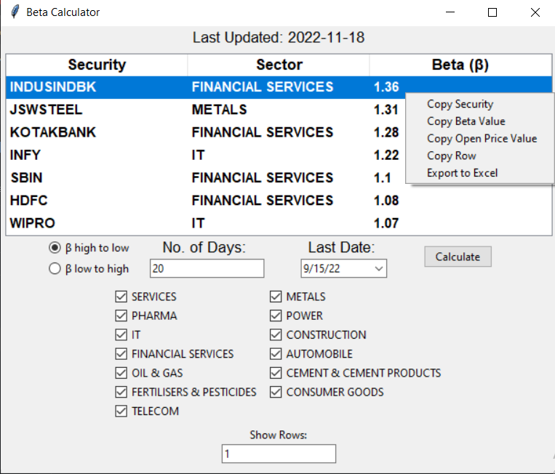This screenshot has width=555, height=474.
Task: Choose Copy Beta Value menu entry
Action: click(x=466, y=121)
